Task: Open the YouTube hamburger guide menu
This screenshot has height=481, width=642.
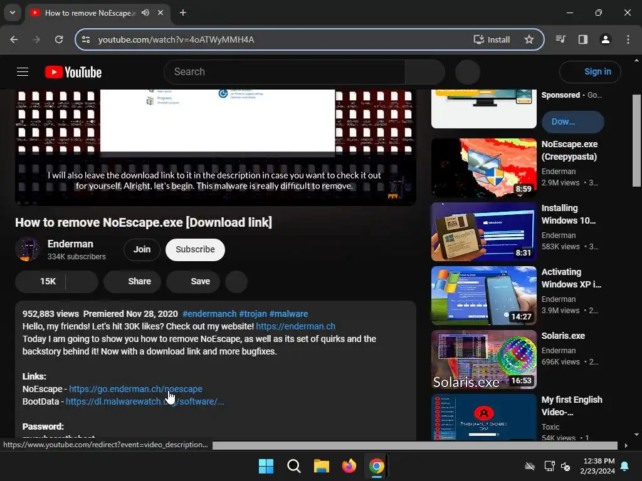Action: click(x=23, y=72)
